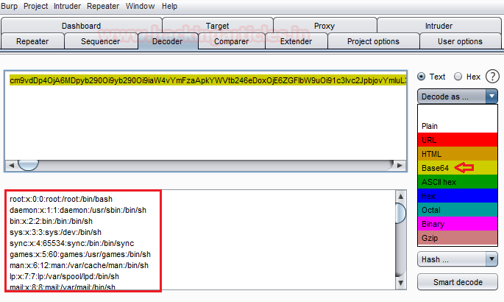The width and height of the screenshot is (504, 302).
Task: Pick Binary decode option
Action: (458, 224)
